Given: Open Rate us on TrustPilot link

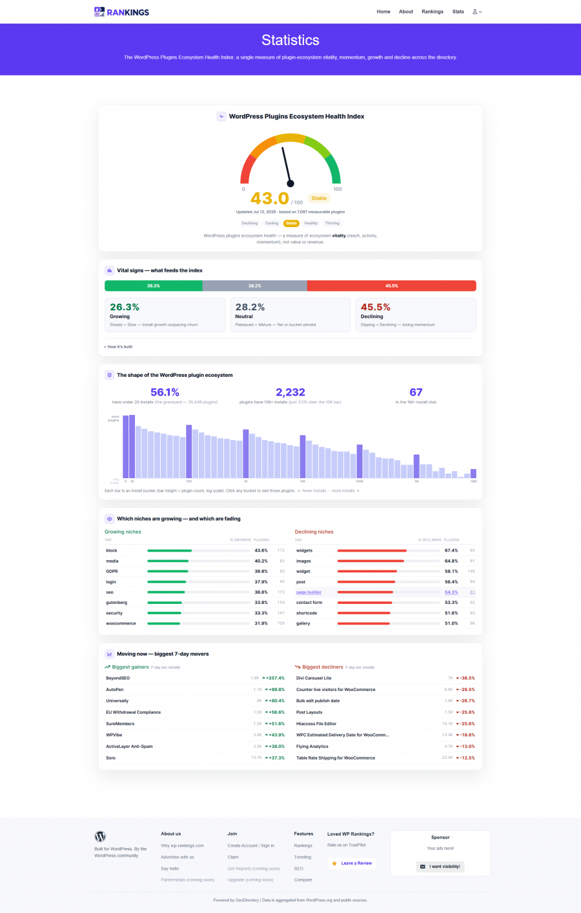Looking at the screenshot, I should (347, 845).
